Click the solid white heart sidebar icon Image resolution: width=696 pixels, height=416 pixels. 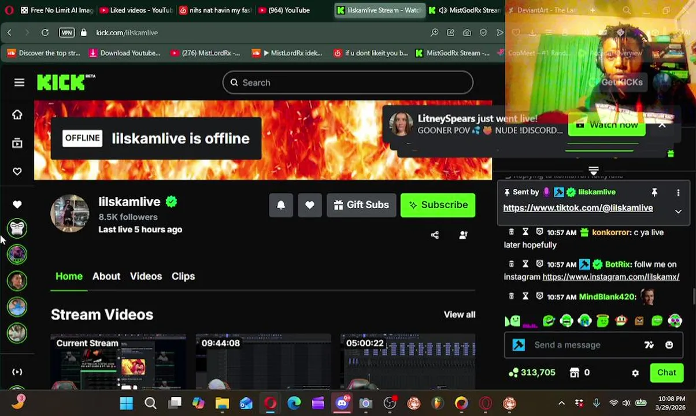point(17,204)
